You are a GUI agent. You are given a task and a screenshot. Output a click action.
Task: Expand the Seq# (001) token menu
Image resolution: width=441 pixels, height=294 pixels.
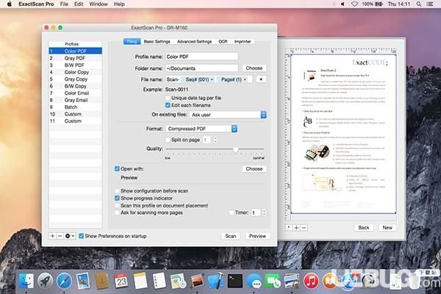[200, 80]
